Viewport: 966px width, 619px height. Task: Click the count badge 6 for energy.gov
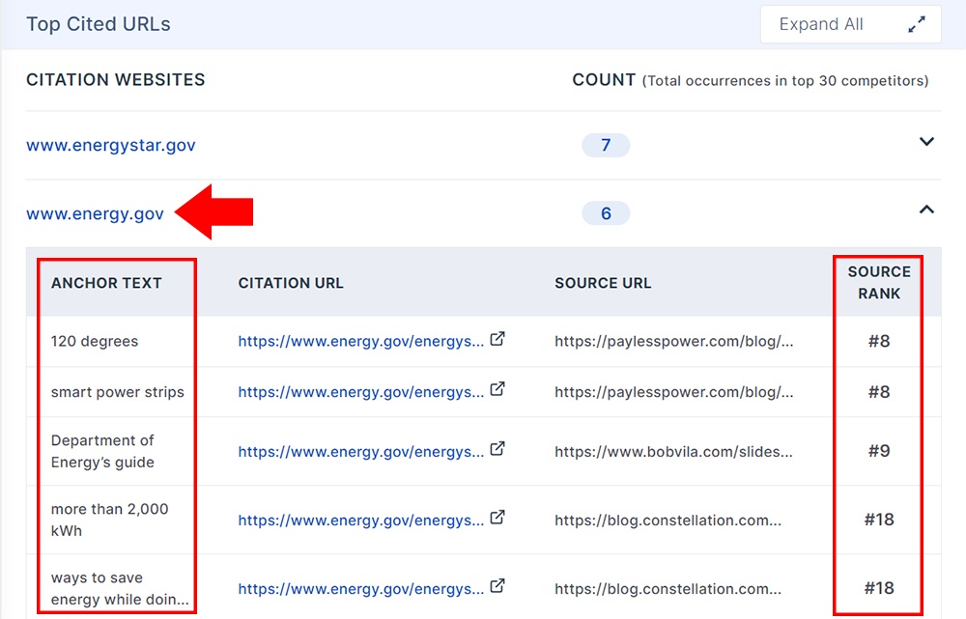point(606,213)
